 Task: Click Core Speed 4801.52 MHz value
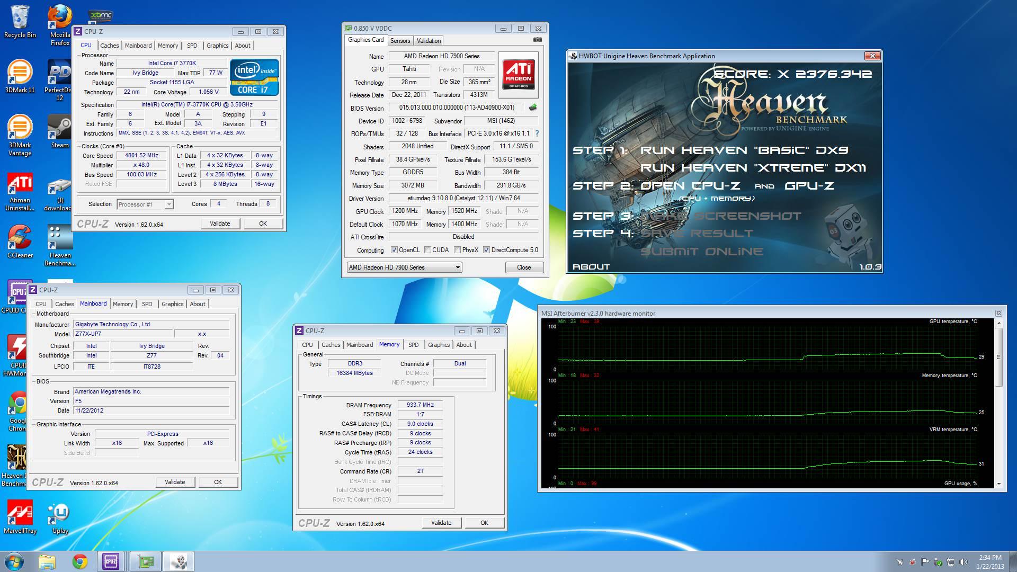tap(141, 156)
